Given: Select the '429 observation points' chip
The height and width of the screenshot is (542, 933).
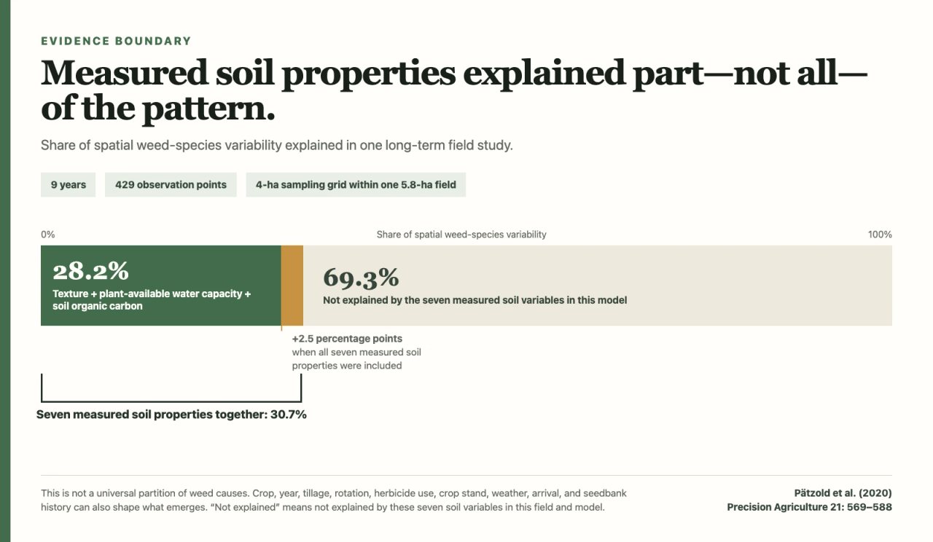Looking at the screenshot, I should click(171, 185).
